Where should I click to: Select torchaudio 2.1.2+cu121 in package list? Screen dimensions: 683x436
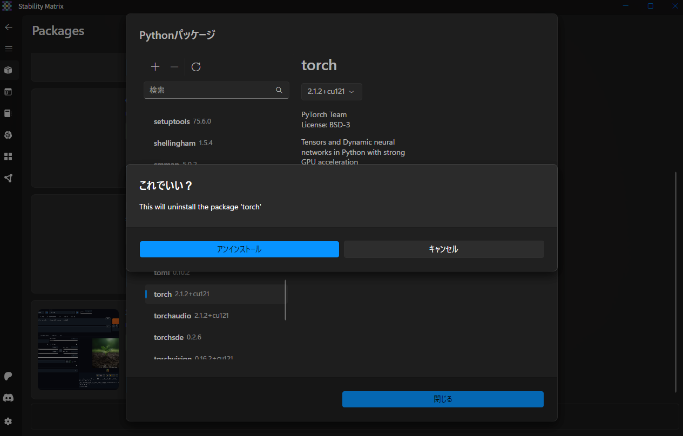[215, 316]
